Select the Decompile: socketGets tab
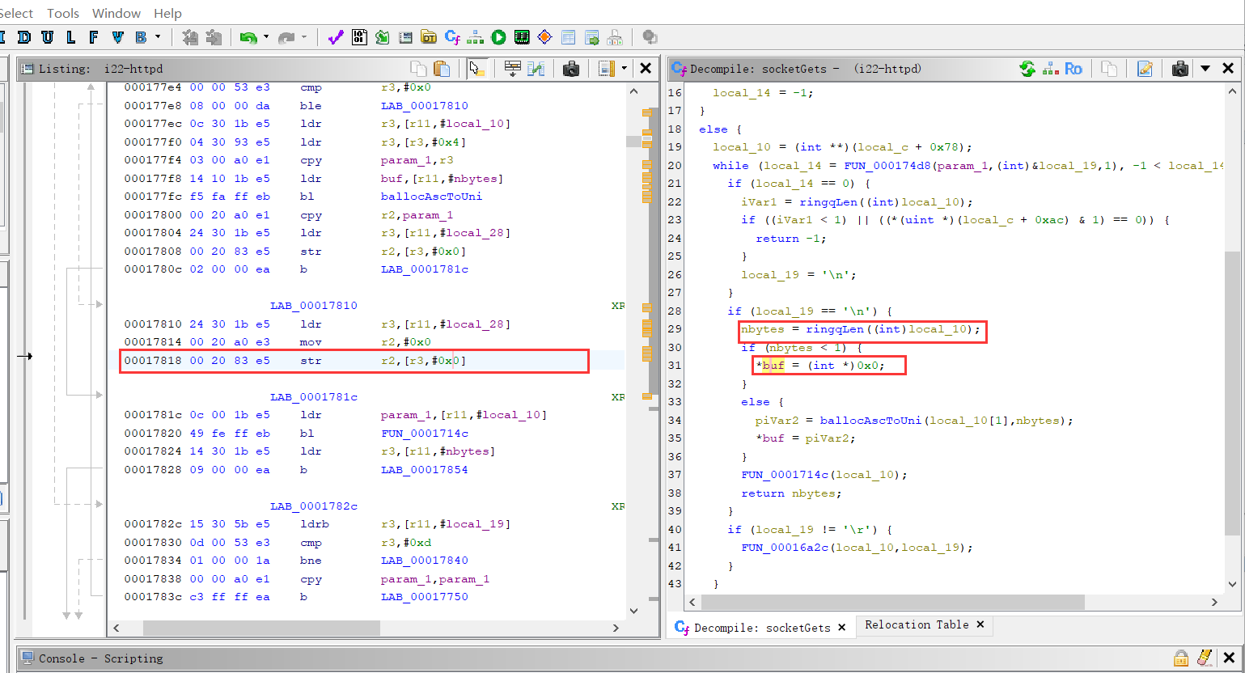1245x673 pixels. [762, 628]
